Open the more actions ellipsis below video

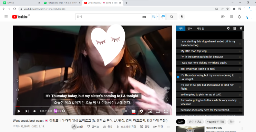tap(168, 126)
